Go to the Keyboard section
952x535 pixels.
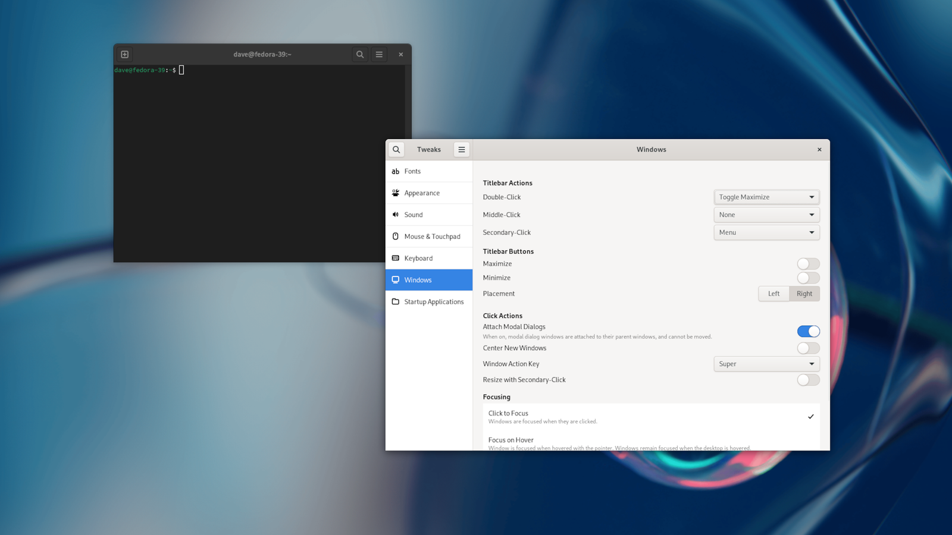point(429,258)
